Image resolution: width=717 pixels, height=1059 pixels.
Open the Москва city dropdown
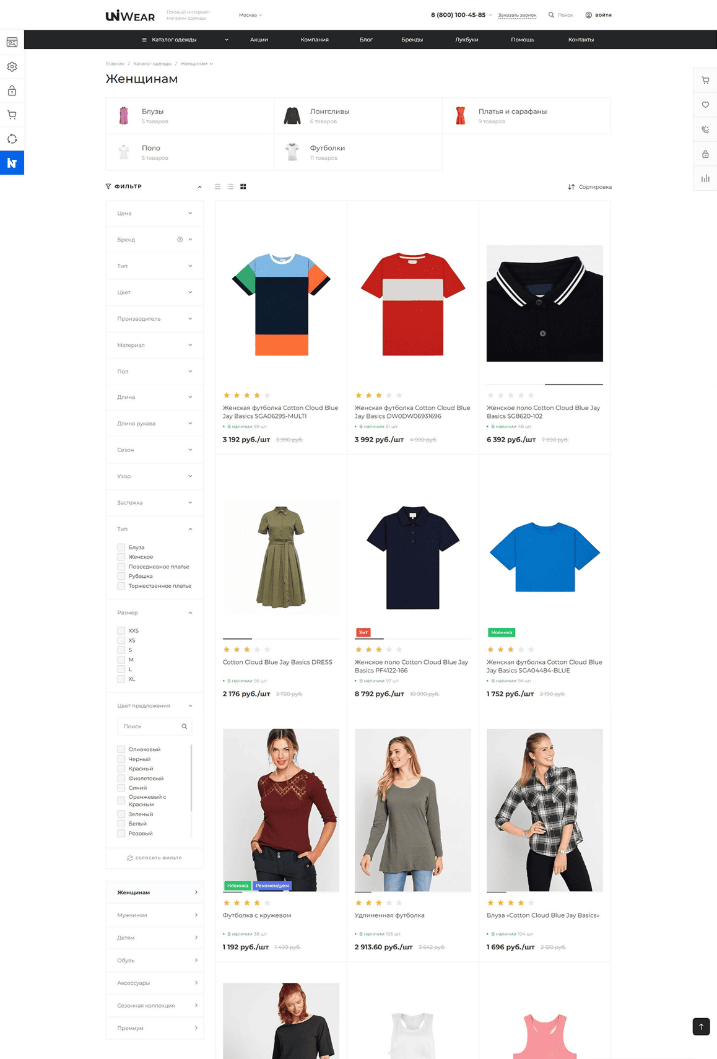pos(250,15)
